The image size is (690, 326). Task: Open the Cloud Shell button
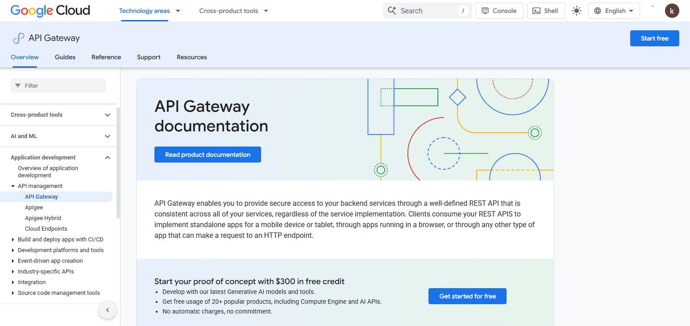tap(546, 11)
